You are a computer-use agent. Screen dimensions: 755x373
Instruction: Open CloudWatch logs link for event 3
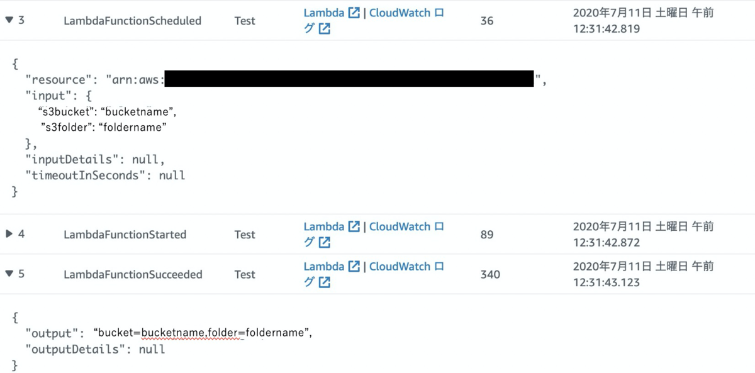coord(406,13)
